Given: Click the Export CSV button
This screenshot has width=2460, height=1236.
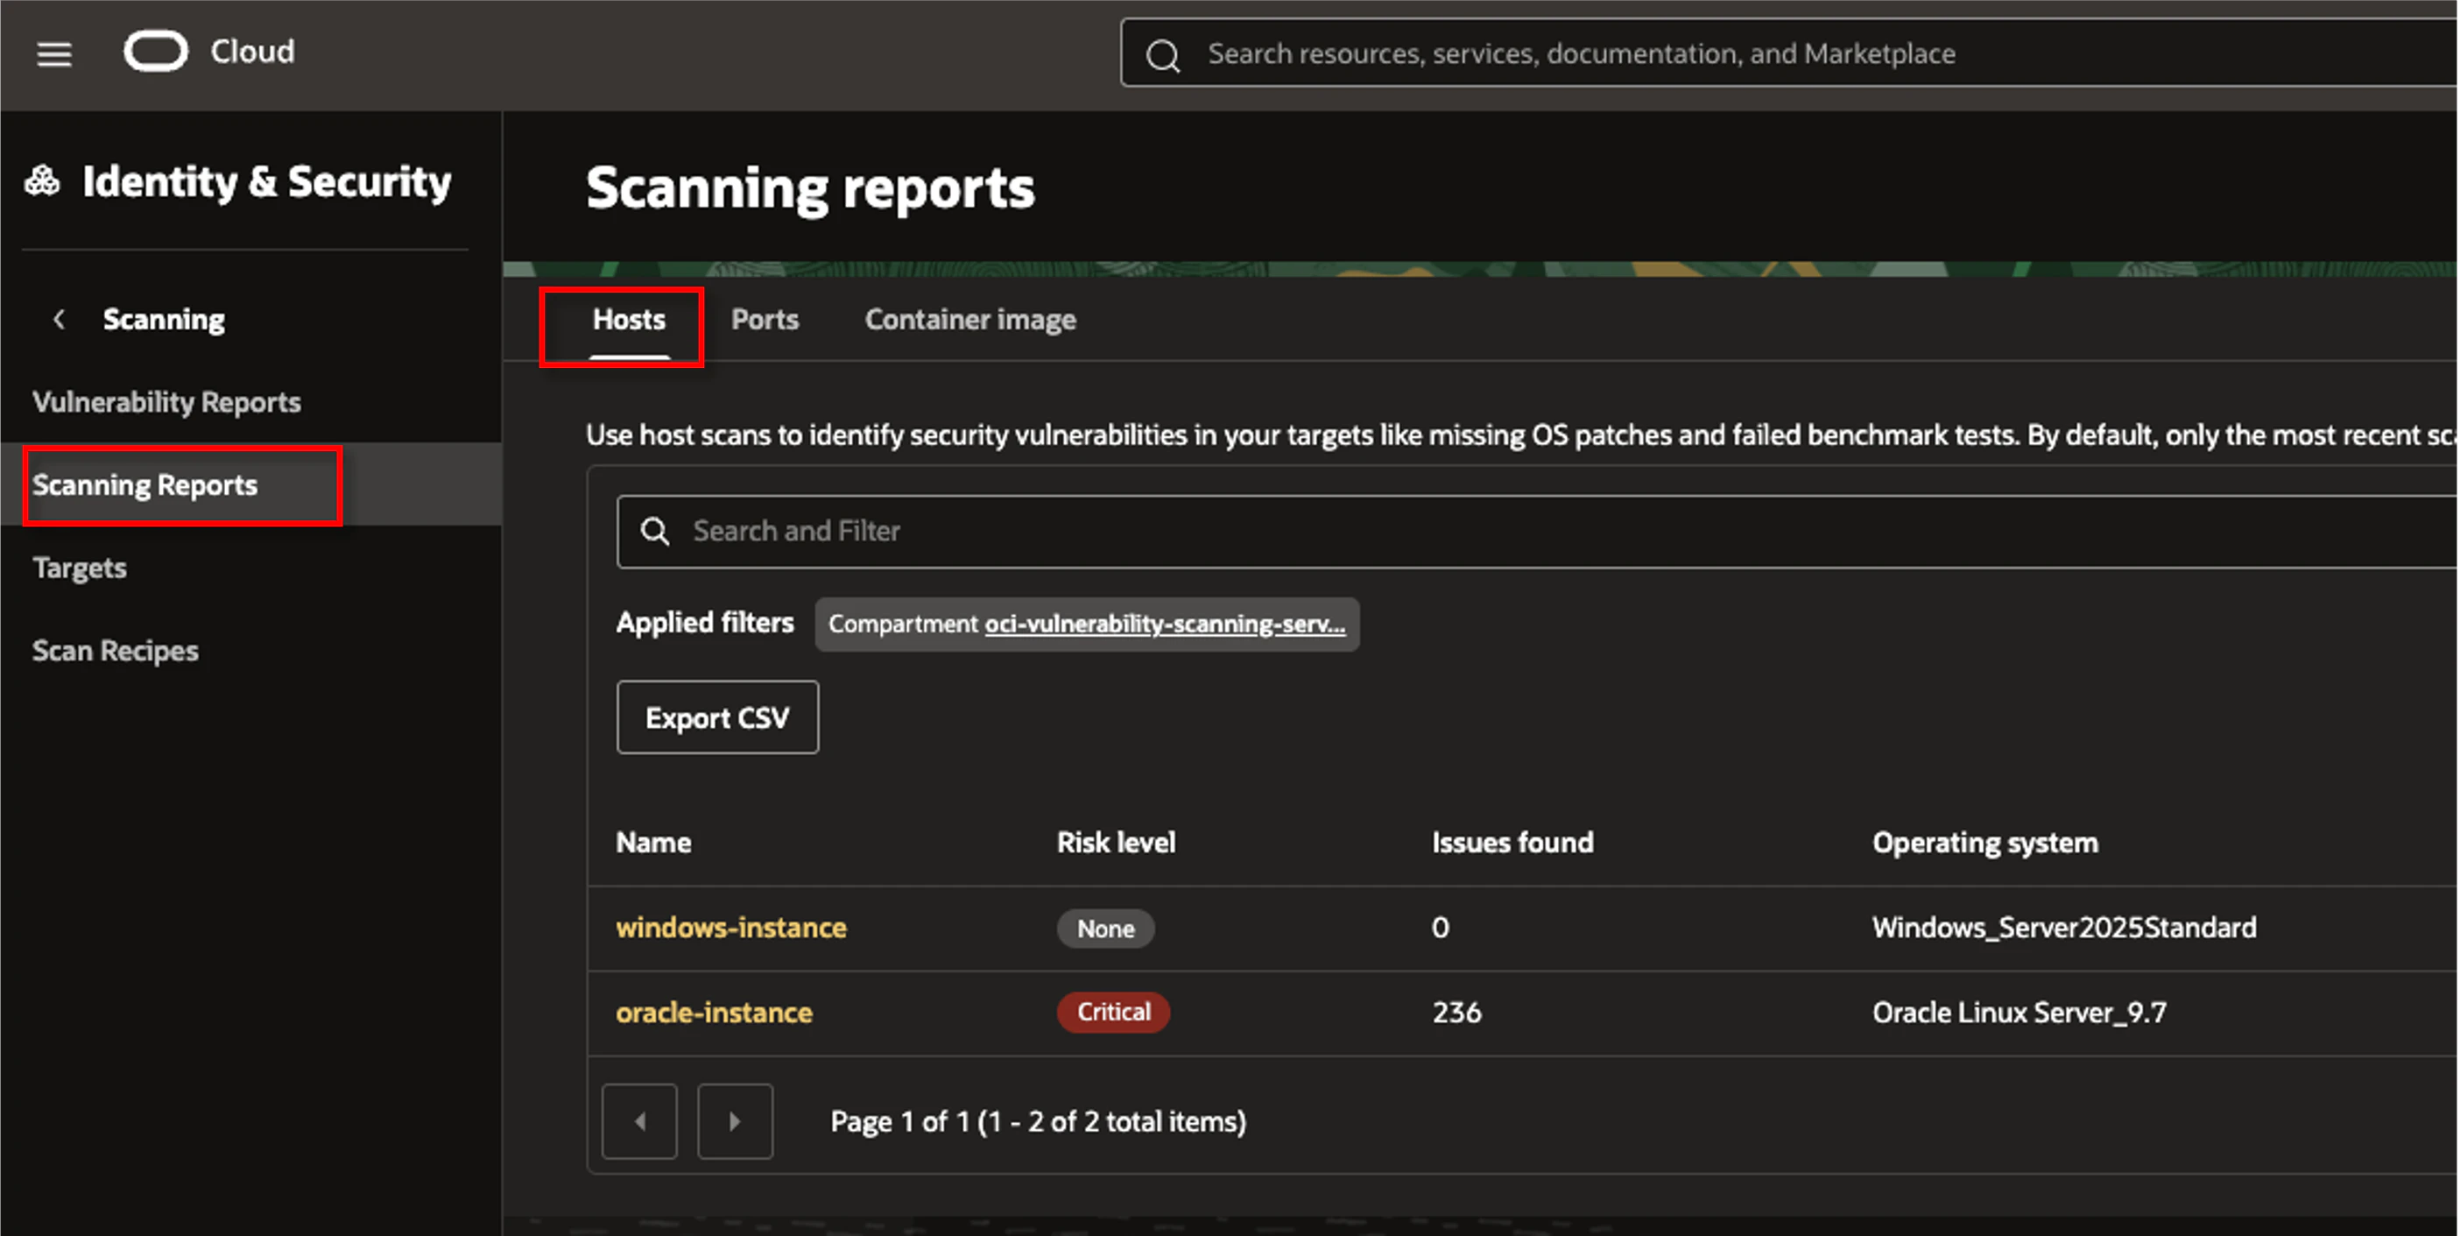Looking at the screenshot, I should pos(717,717).
